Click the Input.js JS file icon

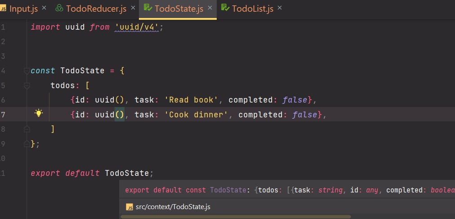tap(3, 9)
